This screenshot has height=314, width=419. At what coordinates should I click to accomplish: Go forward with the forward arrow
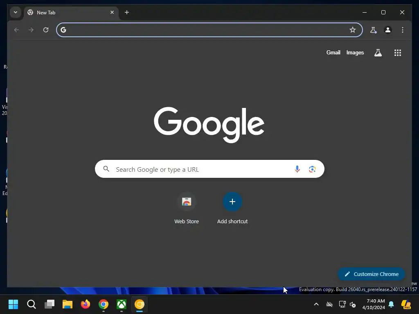click(31, 30)
